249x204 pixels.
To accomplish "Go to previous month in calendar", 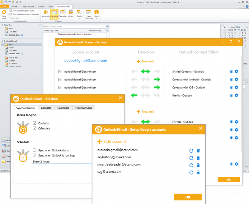I will 224,27.
